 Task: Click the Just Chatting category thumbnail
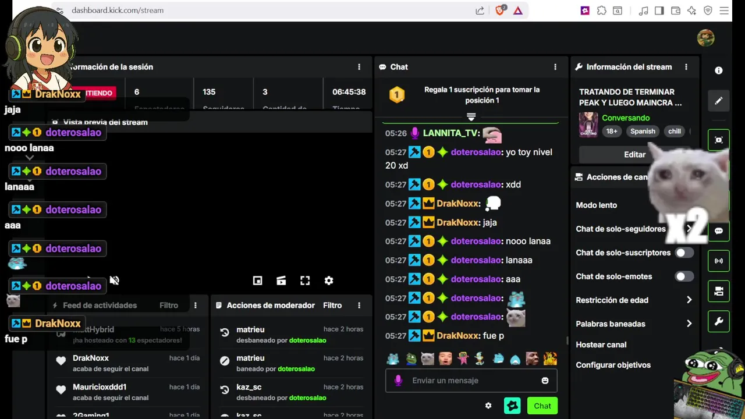point(588,125)
